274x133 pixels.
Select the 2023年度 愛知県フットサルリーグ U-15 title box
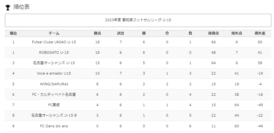click(x=138, y=20)
